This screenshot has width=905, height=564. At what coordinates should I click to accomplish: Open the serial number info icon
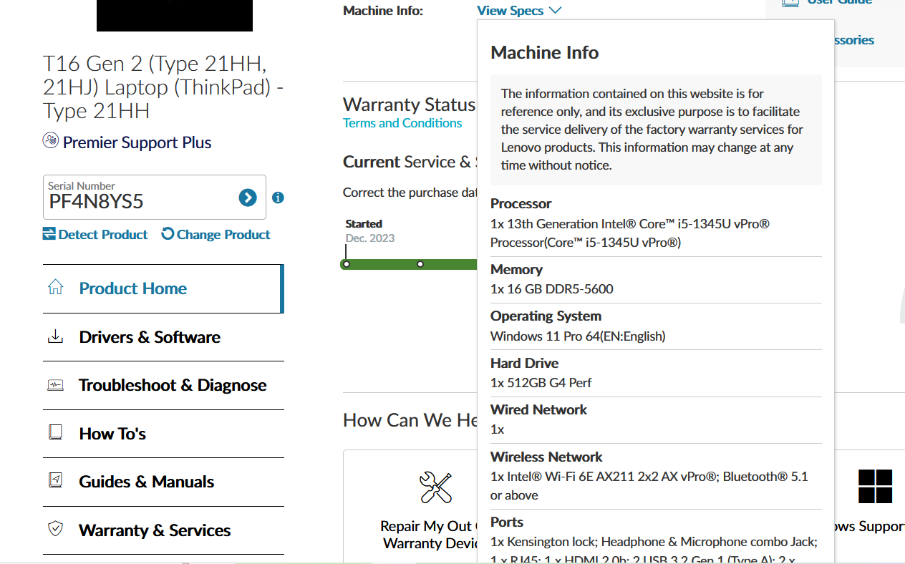[x=278, y=198]
